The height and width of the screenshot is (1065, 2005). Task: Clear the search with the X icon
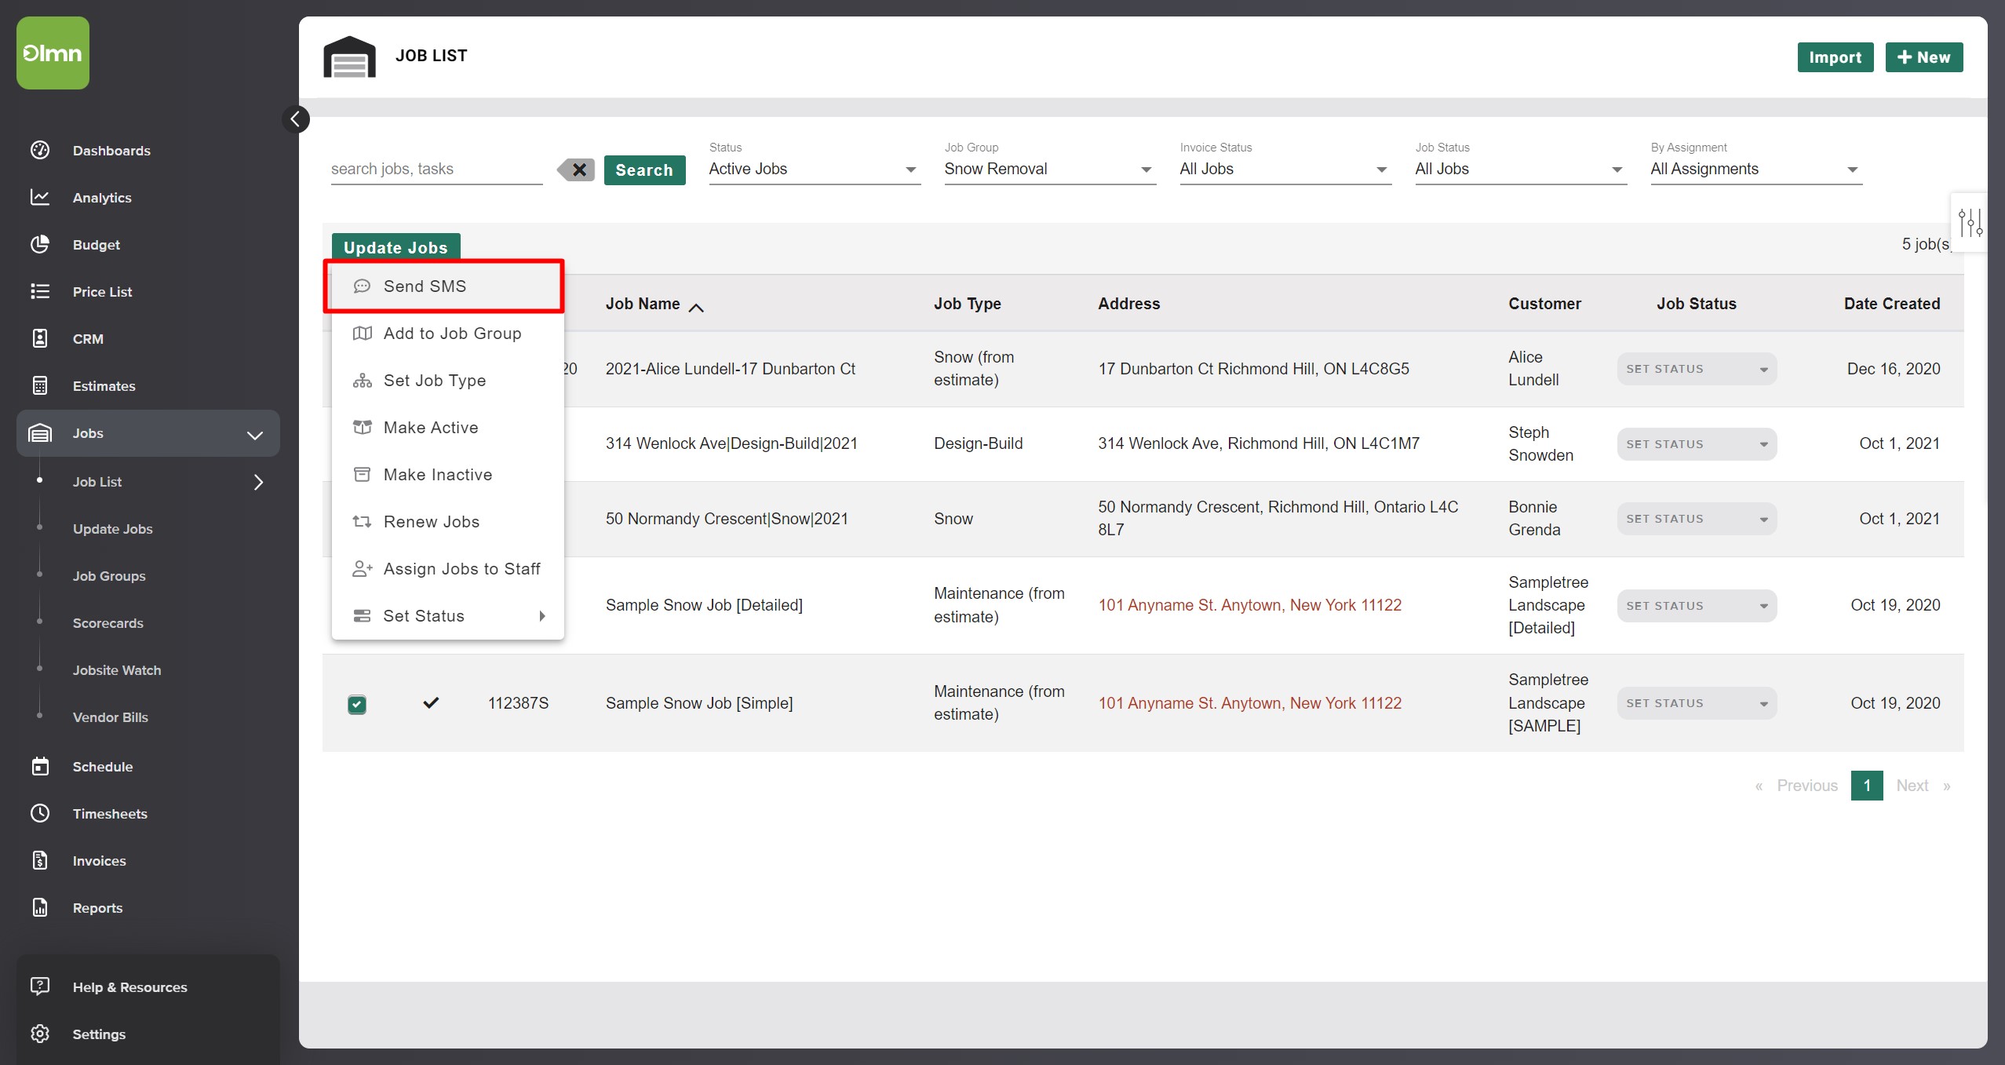tap(576, 170)
